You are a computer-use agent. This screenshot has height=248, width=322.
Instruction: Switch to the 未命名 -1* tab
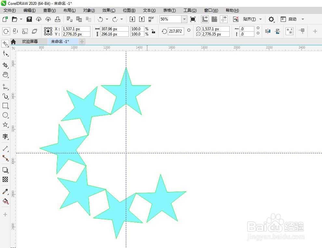click(60, 42)
